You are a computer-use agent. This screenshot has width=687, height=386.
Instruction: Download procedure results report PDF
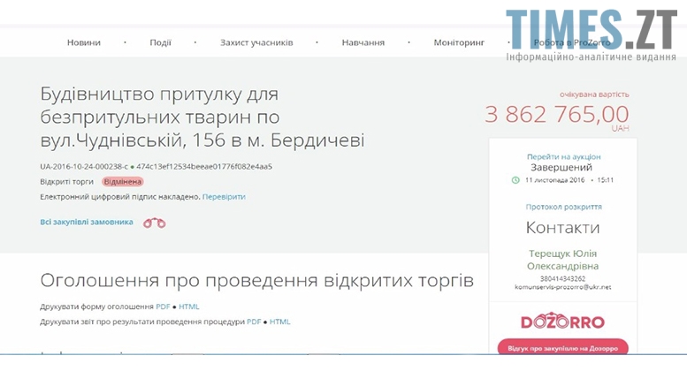pos(253,322)
